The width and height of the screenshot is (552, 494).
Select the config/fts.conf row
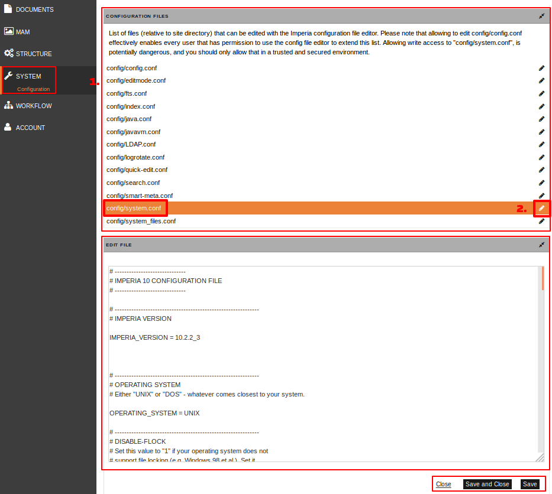click(327, 93)
